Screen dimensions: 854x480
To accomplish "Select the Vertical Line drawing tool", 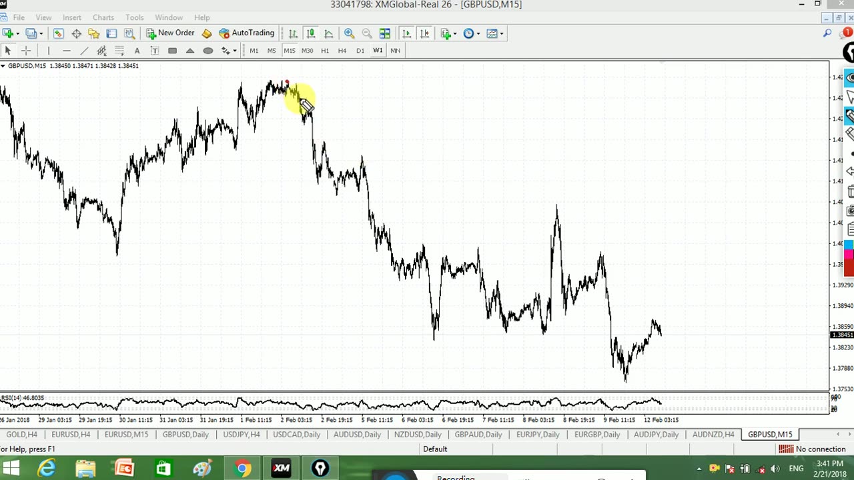I will coord(49,51).
